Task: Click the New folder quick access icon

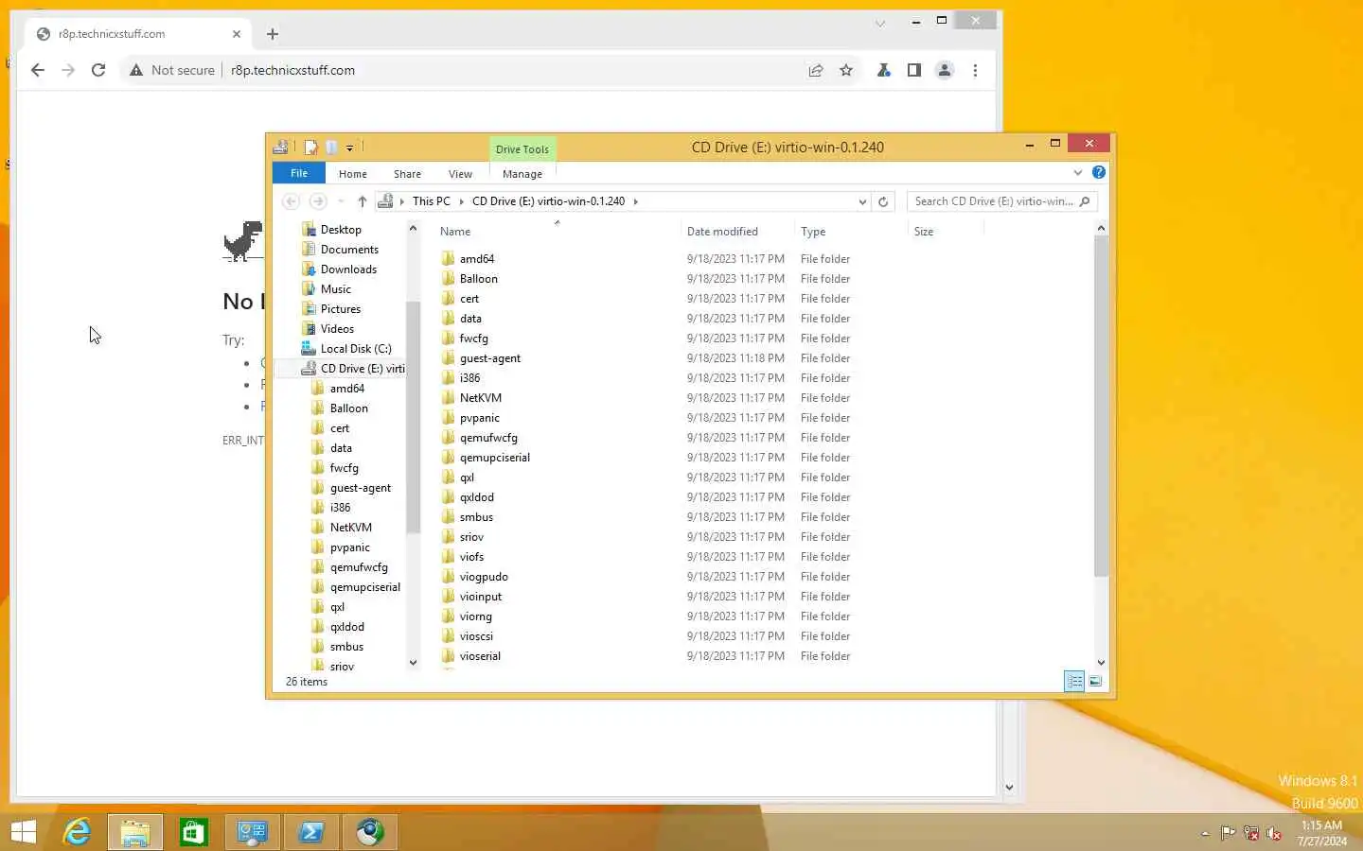Action: 331,147
